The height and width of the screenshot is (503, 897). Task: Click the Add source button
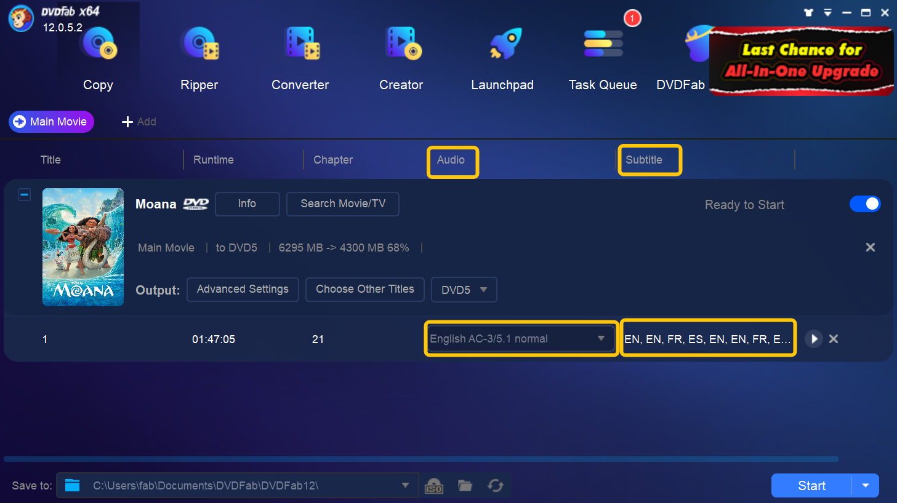tap(139, 122)
